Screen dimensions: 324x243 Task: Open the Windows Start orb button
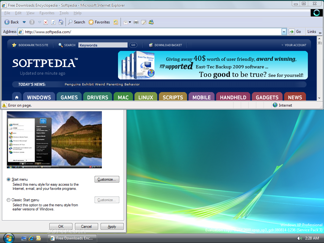9,238
